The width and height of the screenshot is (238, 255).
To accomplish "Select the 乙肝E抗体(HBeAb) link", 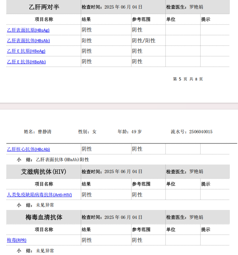I will [x=26, y=62].
